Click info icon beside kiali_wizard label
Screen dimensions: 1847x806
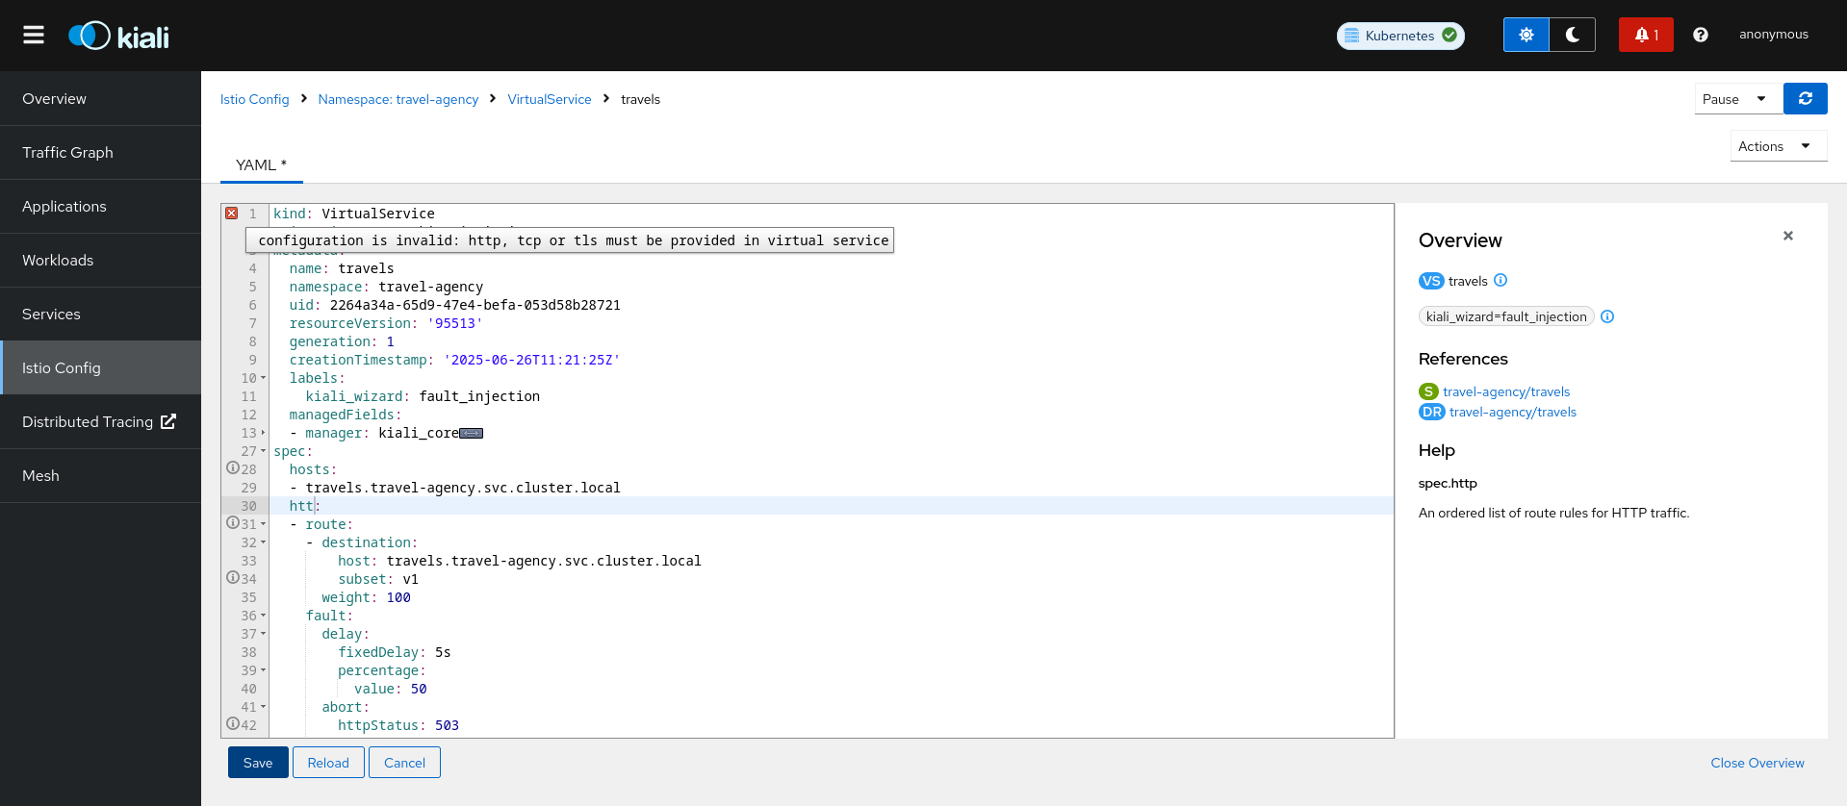[x=1607, y=316]
